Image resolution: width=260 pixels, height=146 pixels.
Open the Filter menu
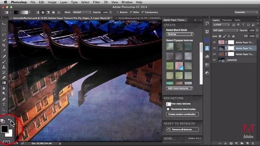pyautogui.click(x=96, y=2)
